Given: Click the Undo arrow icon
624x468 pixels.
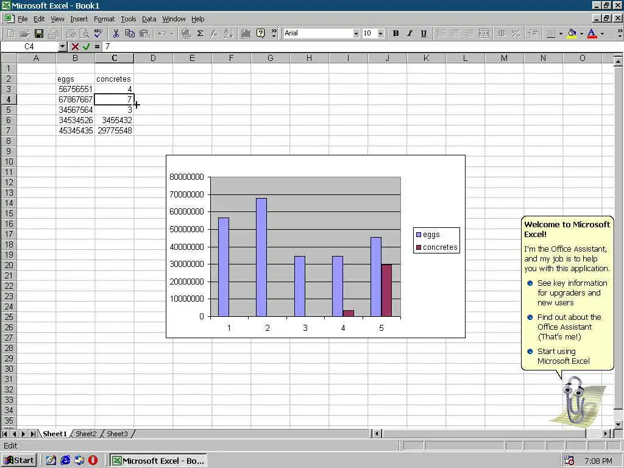Looking at the screenshot, I should (x=161, y=34).
